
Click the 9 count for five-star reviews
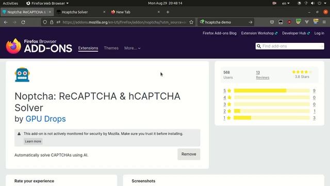pos(314,91)
